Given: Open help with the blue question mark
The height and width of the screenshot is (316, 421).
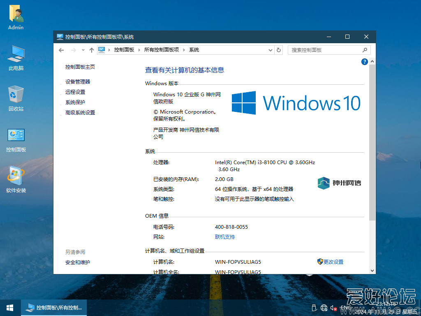Looking at the screenshot, I should [x=364, y=62].
